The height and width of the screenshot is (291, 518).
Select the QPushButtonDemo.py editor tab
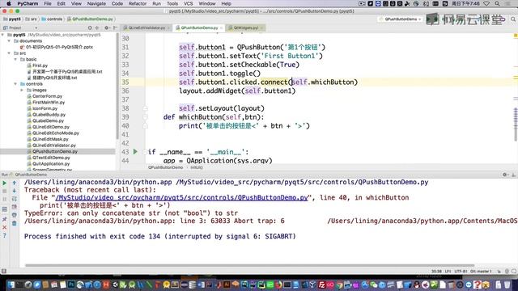(199, 27)
